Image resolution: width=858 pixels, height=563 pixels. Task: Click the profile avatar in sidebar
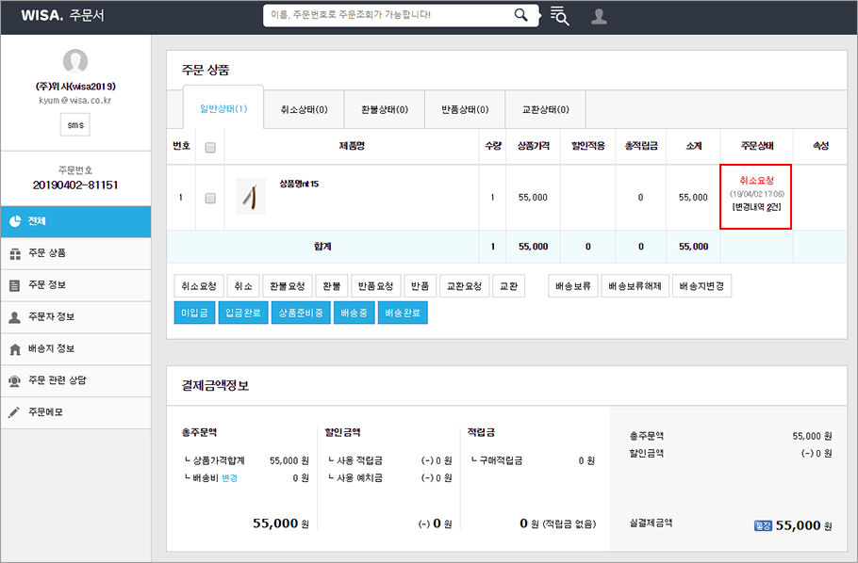coord(75,60)
